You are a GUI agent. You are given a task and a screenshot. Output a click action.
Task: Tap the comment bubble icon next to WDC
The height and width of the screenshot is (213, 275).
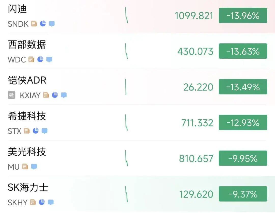click(x=49, y=59)
